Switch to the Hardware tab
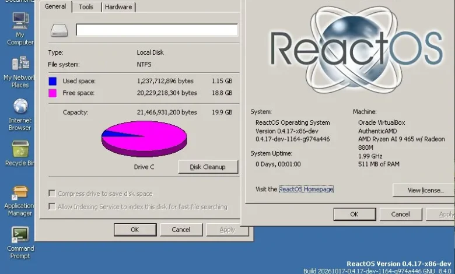Viewport: 455px width, 274px height. click(118, 7)
